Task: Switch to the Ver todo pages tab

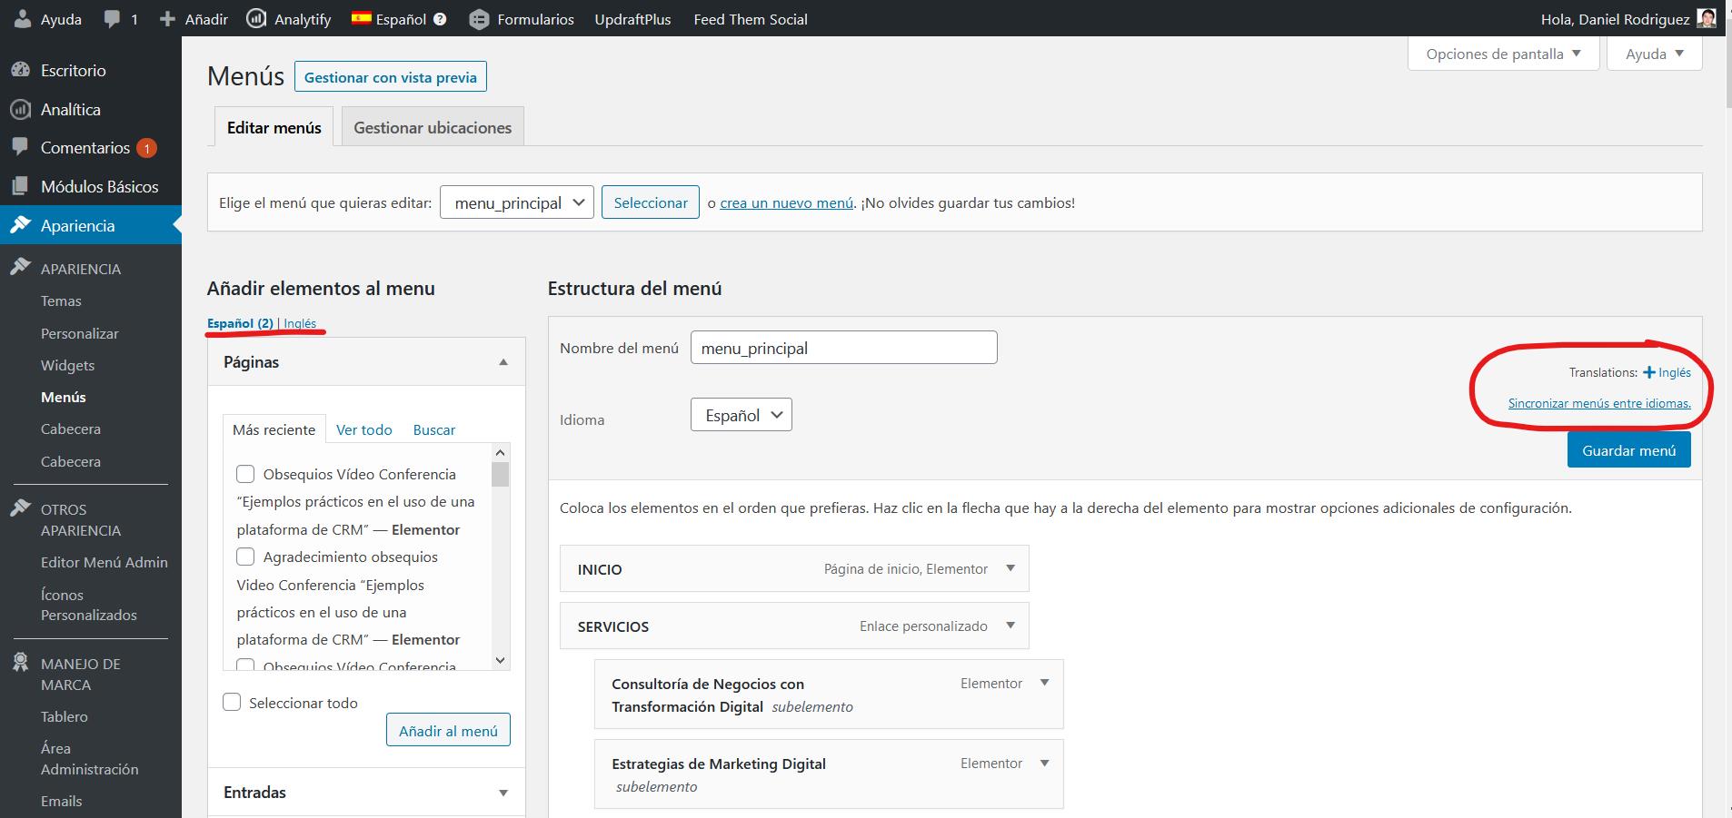Action: [x=363, y=429]
